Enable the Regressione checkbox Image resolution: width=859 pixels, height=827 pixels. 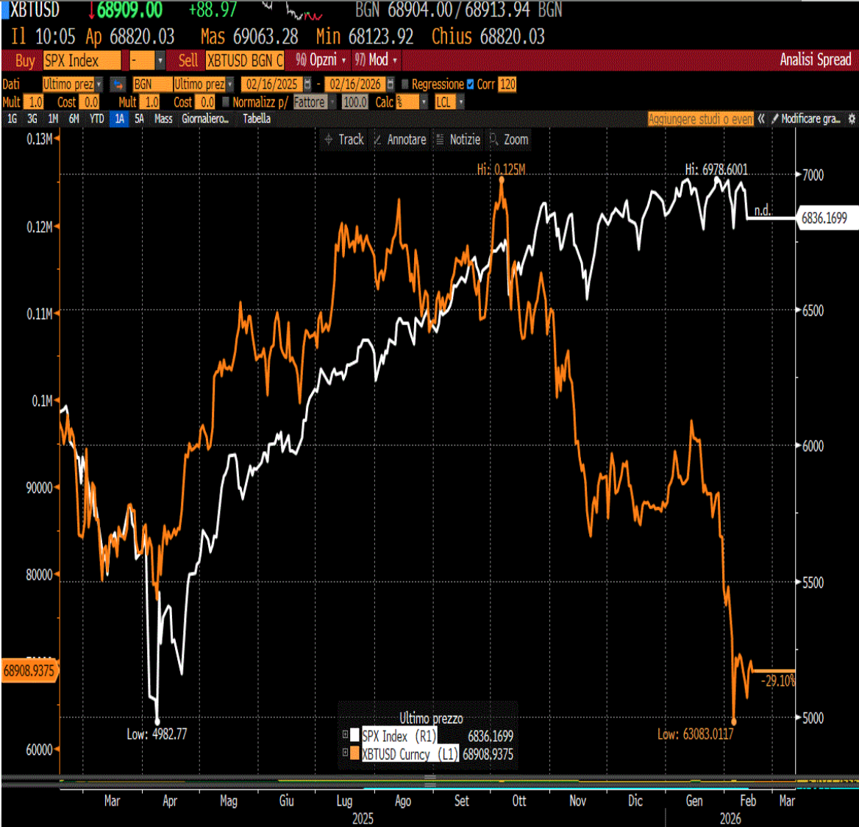coord(405,85)
